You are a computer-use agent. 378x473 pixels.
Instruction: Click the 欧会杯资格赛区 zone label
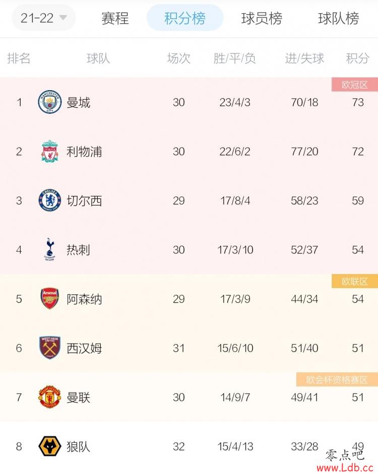(337, 379)
